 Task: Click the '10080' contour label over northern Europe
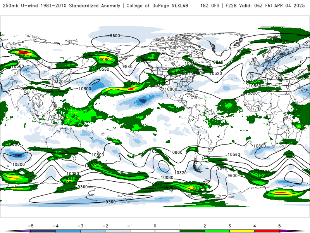[x=279, y=41]
